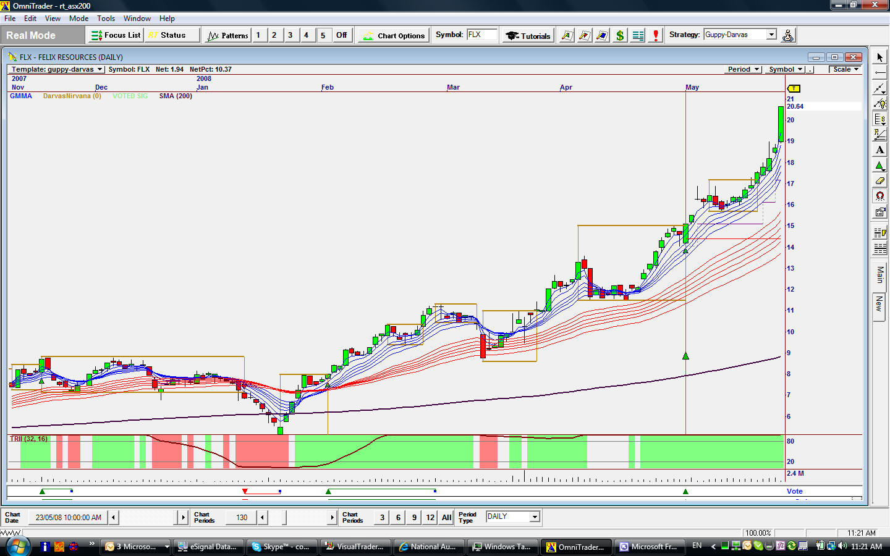
Task: Set chart periods to 9
Action: (414, 517)
